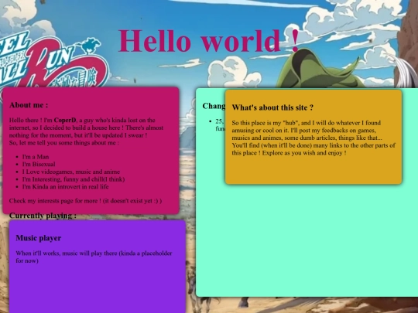Viewport: 418px width, 313px height.
Task: Click "So, let me tell you some things" line
Action: 64,143
